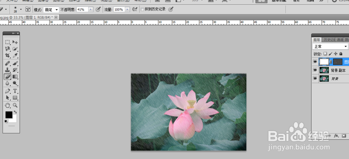Toggle lock all padlock icon

click(x=341, y=54)
